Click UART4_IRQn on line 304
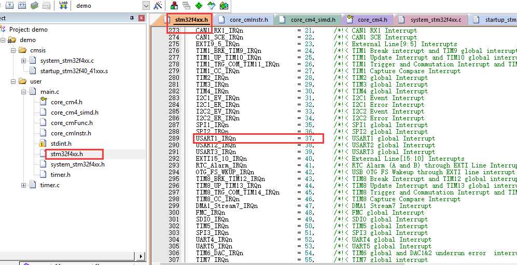 click(214, 240)
